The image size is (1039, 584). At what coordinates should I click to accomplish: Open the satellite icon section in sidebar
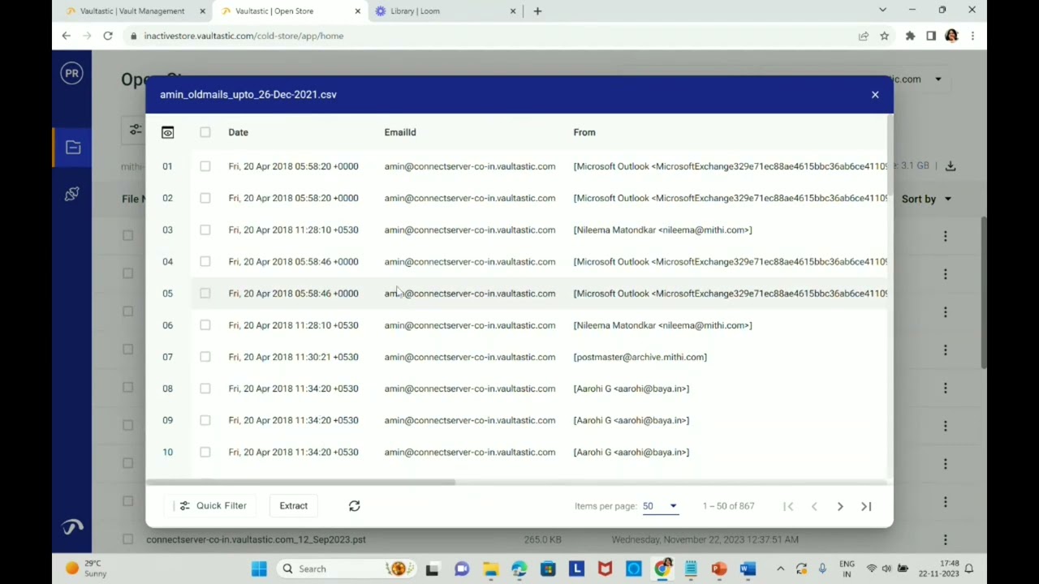[x=71, y=194]
